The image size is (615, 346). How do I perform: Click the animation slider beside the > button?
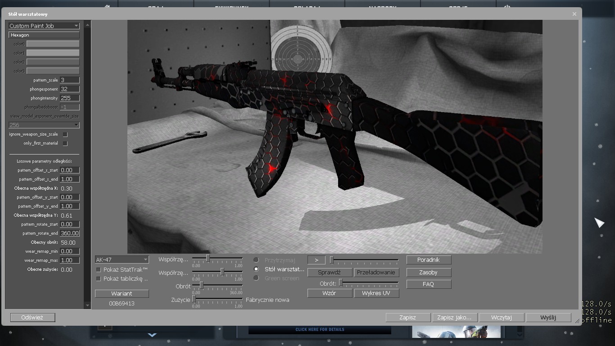364,260
